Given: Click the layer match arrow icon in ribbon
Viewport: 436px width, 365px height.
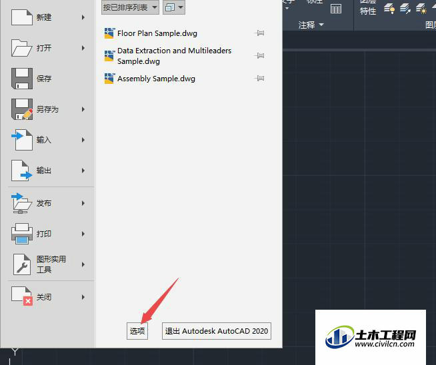Looking at the screenshot, I should tap(405, 9).
